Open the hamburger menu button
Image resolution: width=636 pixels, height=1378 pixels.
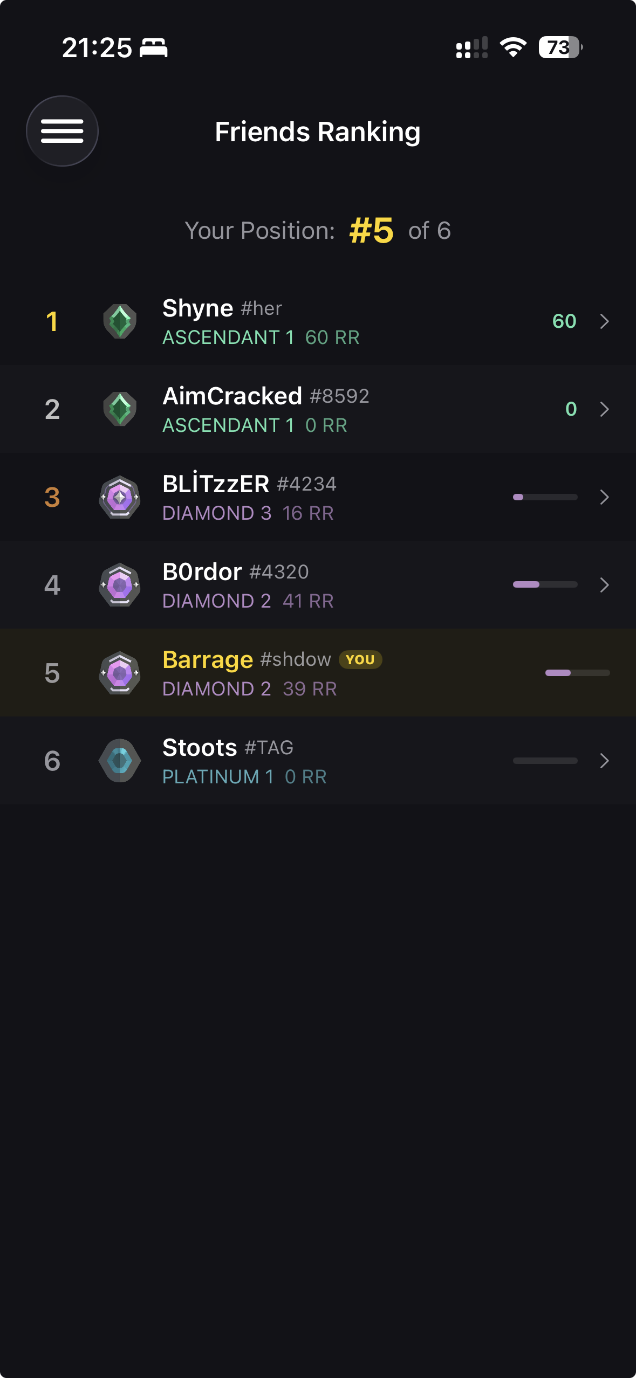click(x=62, y=131)
